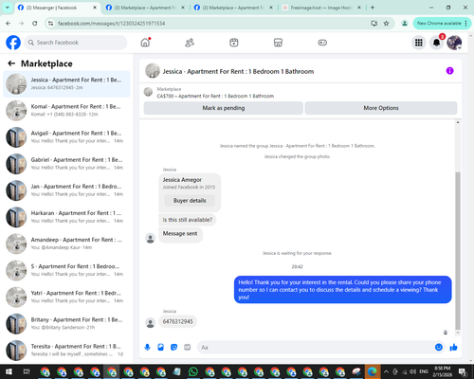Show hidden system tray icons

point(386,371)
